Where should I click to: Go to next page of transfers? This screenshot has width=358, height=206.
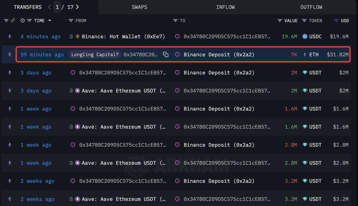pos(78,7)
